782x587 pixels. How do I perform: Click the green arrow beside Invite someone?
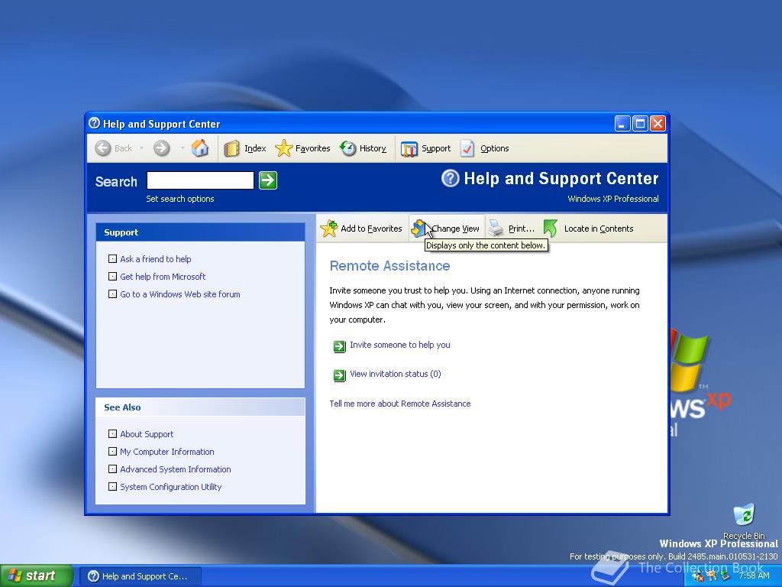tap(340, 346)
